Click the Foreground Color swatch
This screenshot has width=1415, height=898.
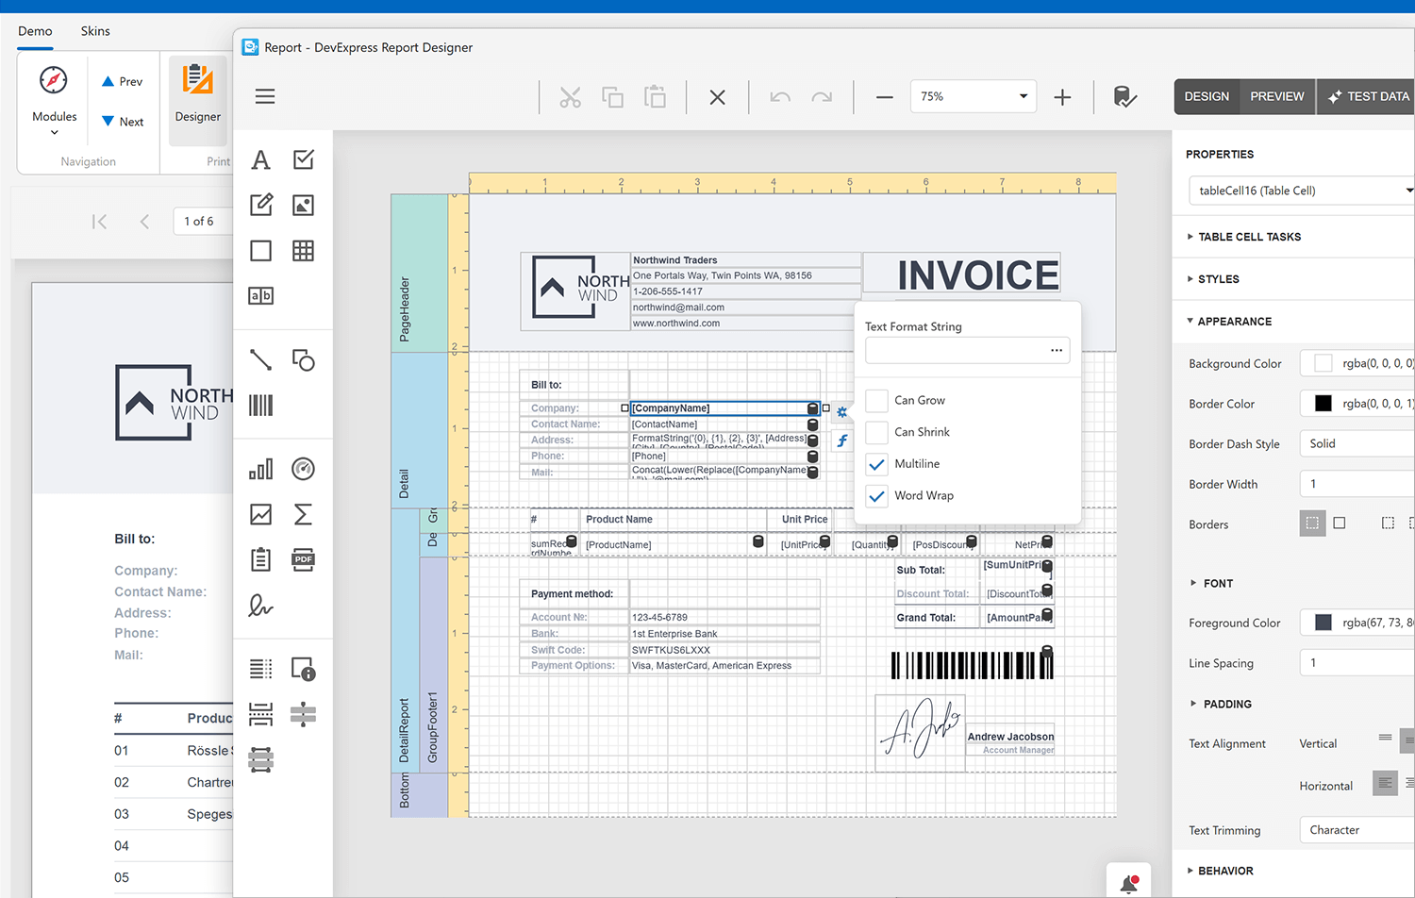(x=1323, y=623)
